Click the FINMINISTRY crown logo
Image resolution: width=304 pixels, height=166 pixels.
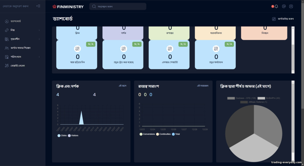[54, 7]
